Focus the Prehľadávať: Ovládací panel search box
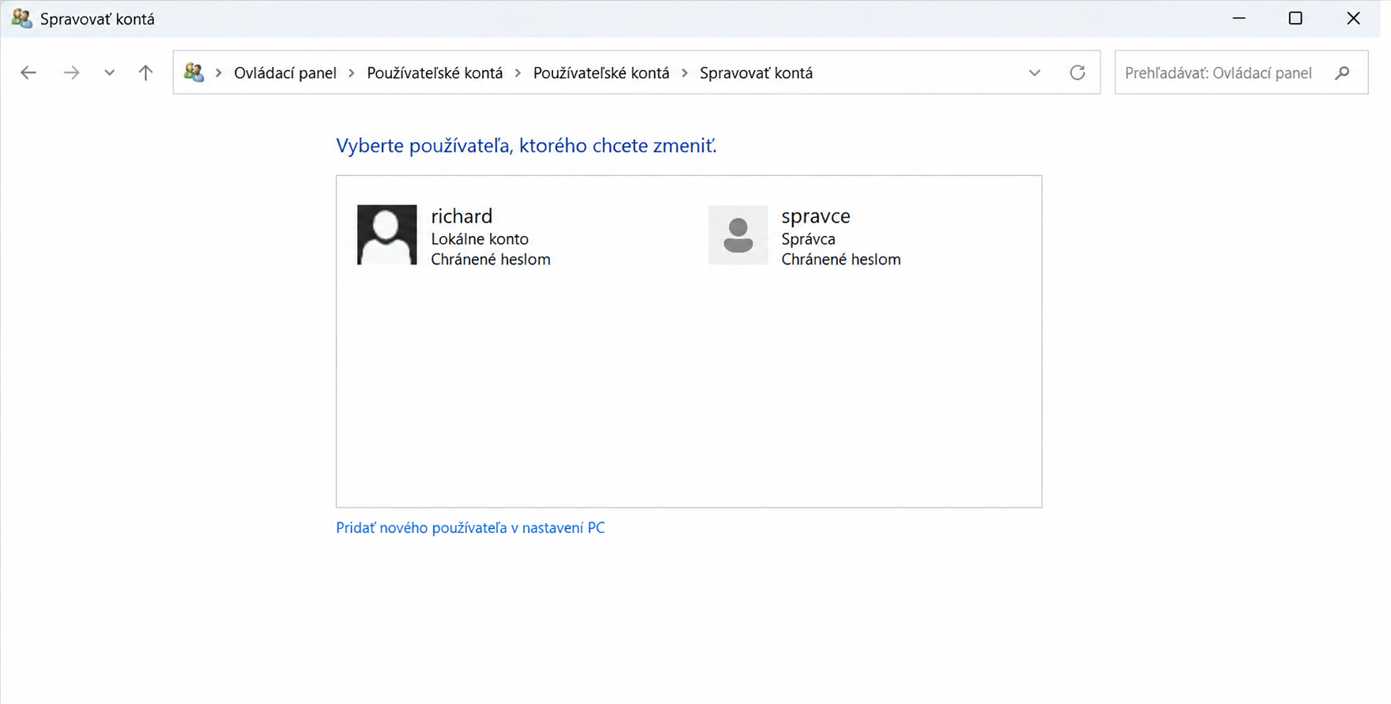The image size is (1391, 704). point(1241,73)
